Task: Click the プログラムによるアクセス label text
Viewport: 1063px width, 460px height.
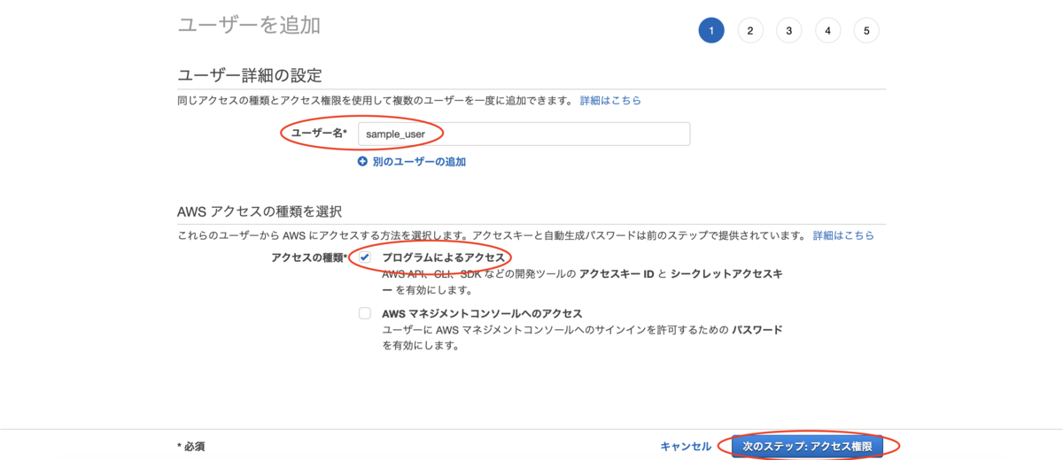Action: pos(443,257)
